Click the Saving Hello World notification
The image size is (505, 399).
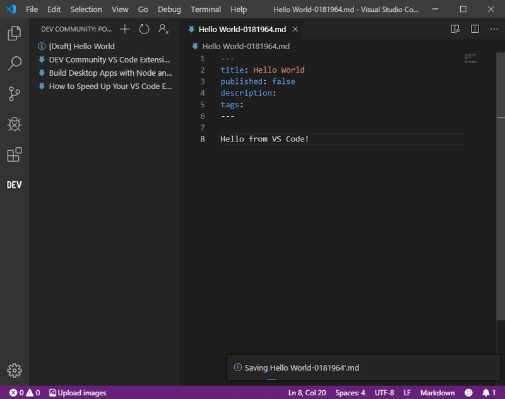tap(364, 367)
